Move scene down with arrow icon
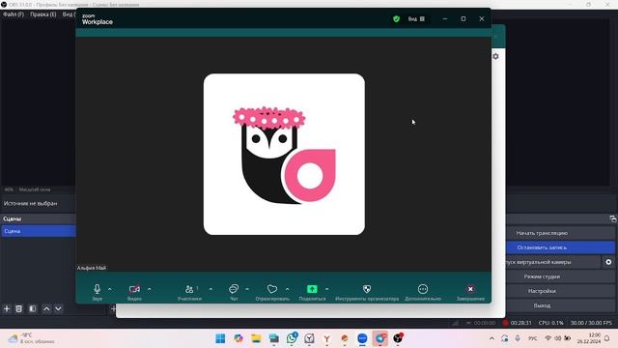 coord(58,308)
